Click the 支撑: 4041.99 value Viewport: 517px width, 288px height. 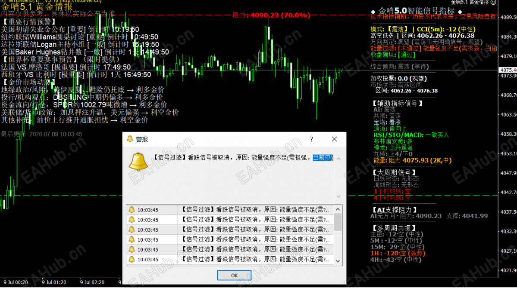pyautogui.click(x=467, y=216)
